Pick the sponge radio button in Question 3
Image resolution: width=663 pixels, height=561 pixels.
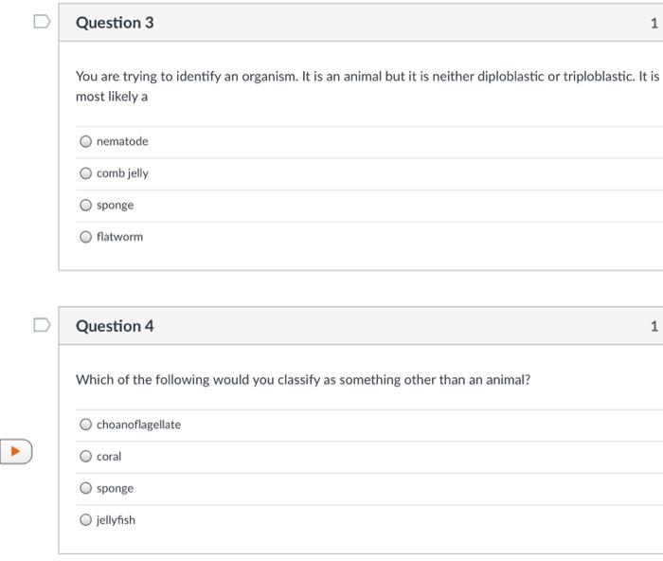(86, 205)
